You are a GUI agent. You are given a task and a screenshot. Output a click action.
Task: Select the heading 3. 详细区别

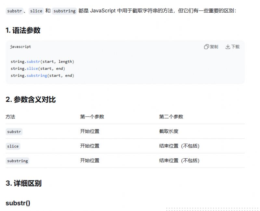point(23,183)
